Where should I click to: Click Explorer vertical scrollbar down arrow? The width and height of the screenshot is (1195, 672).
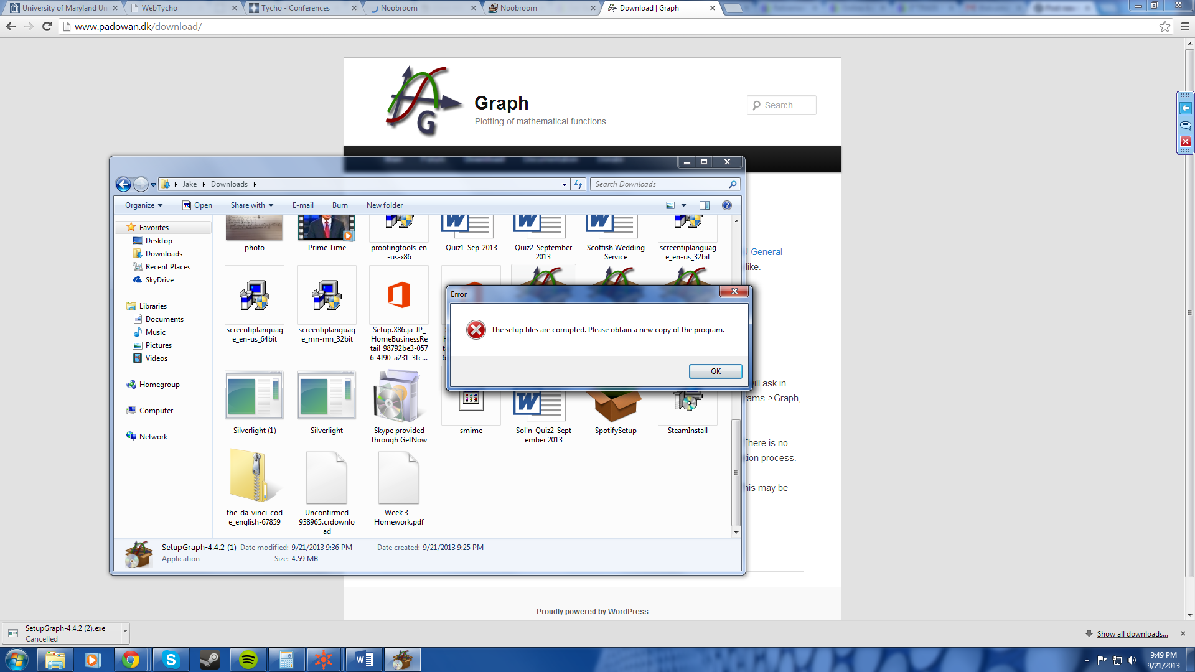(736, 532)
